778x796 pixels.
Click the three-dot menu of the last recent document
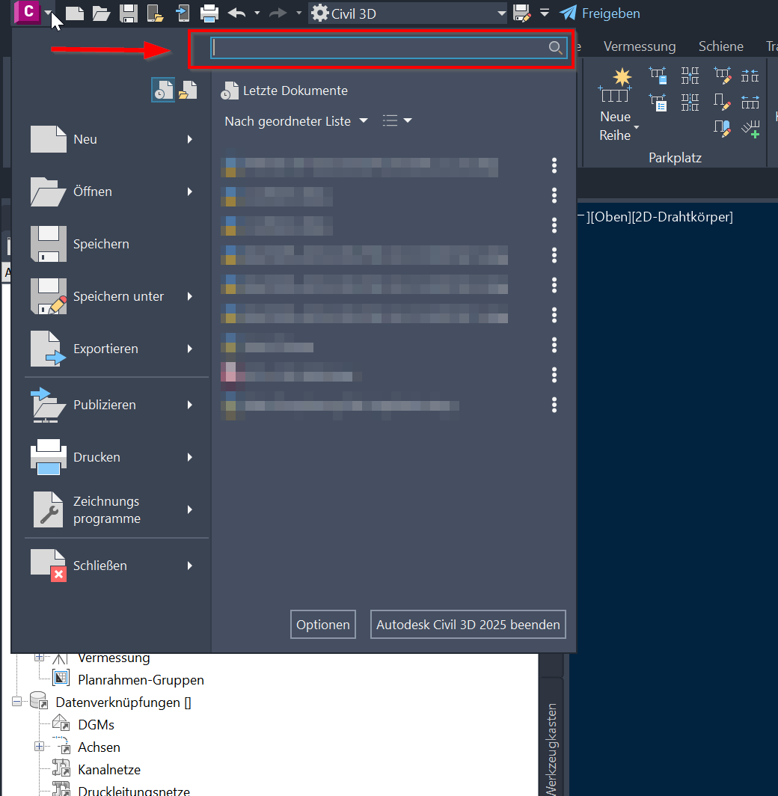coord(554,405)
